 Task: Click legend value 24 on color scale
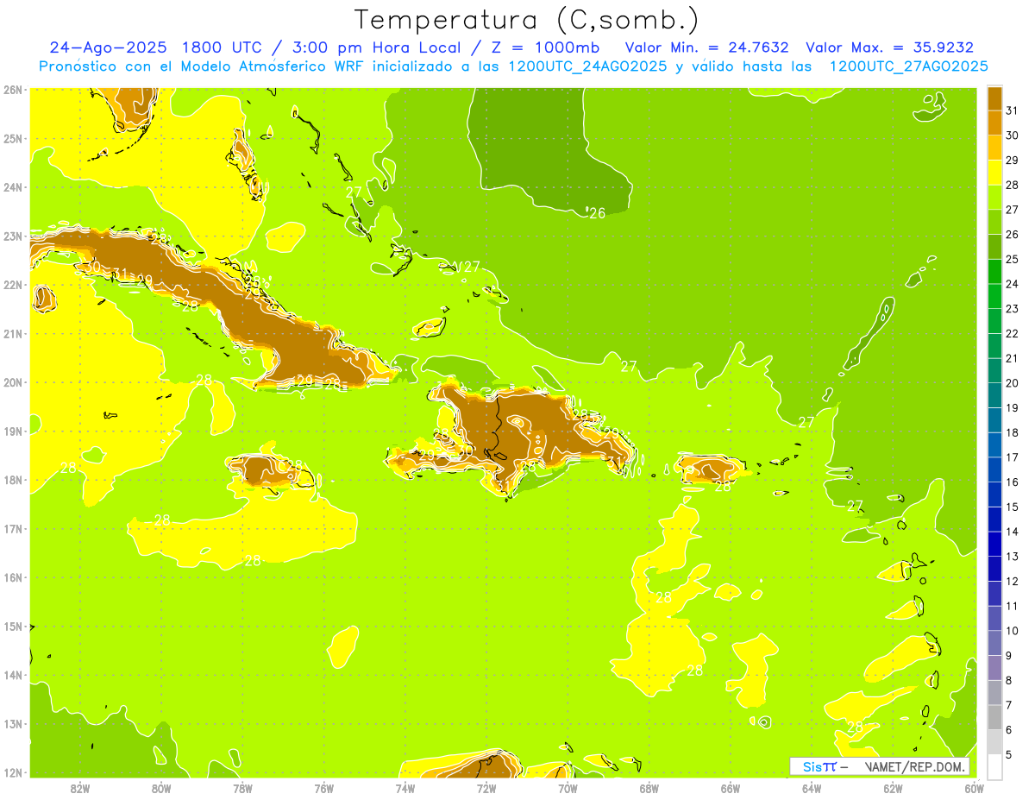click(1013, 284)
